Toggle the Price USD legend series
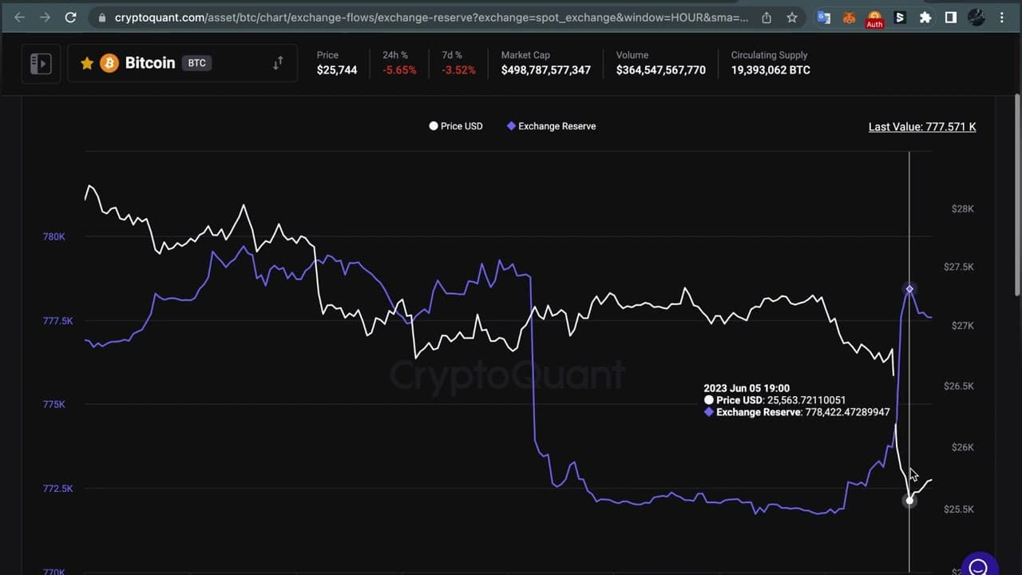Viewport: 1022px width, 575px height. point(456,126)
